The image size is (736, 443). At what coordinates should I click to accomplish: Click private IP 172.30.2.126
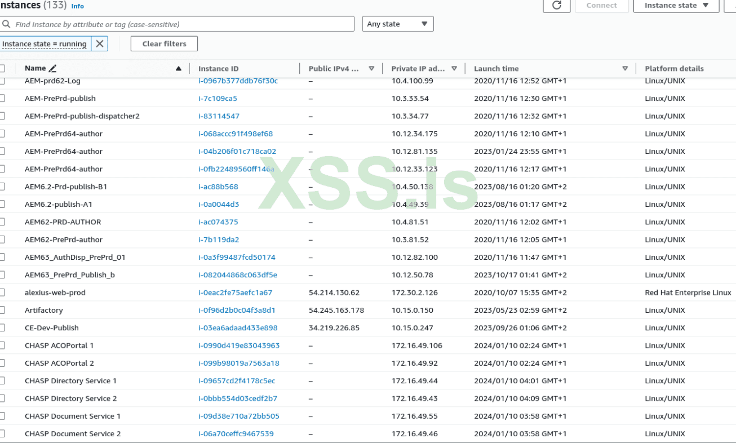pyautogui.click(x=414, y=293)
